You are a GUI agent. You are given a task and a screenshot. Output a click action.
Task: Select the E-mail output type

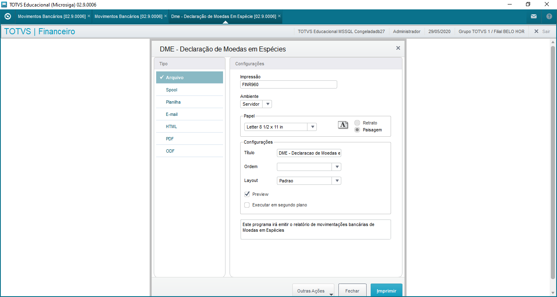click(x=190, y=114)
